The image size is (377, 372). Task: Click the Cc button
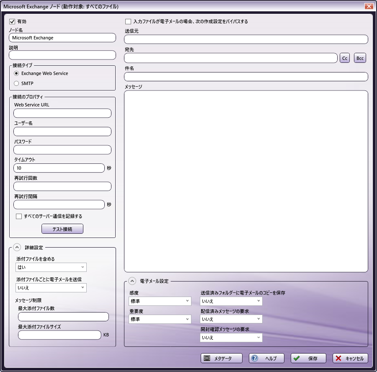coord(345,58)
